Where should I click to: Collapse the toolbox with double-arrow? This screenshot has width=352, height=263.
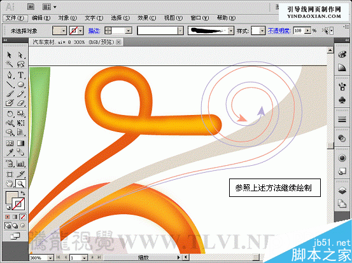point(5,40)
